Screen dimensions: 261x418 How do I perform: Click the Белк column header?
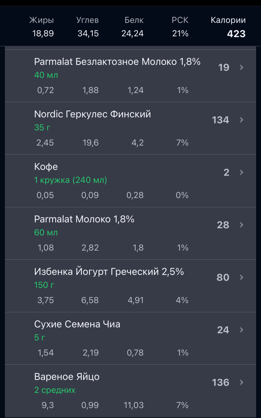pos(134,20)
